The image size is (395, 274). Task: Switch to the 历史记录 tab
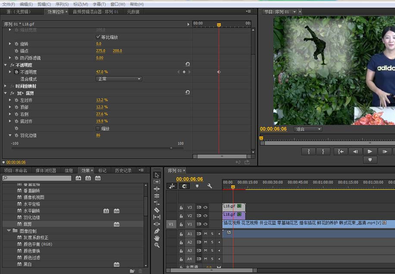[123, 170]
